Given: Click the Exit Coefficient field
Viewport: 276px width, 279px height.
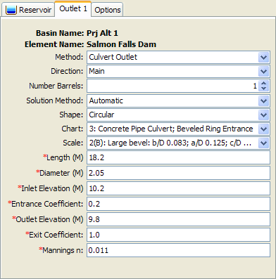Looking at the screenshot, I should coord(178,235).
